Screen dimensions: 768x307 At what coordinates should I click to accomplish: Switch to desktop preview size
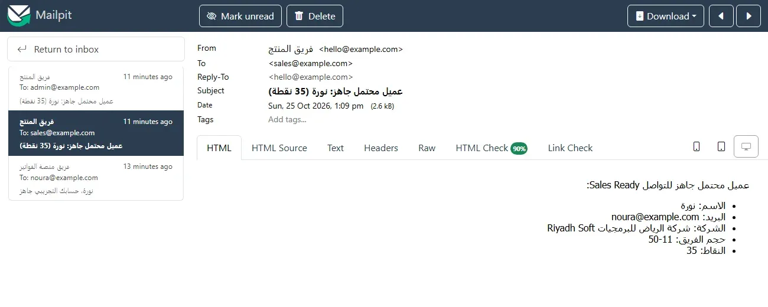tap(746, 146)
